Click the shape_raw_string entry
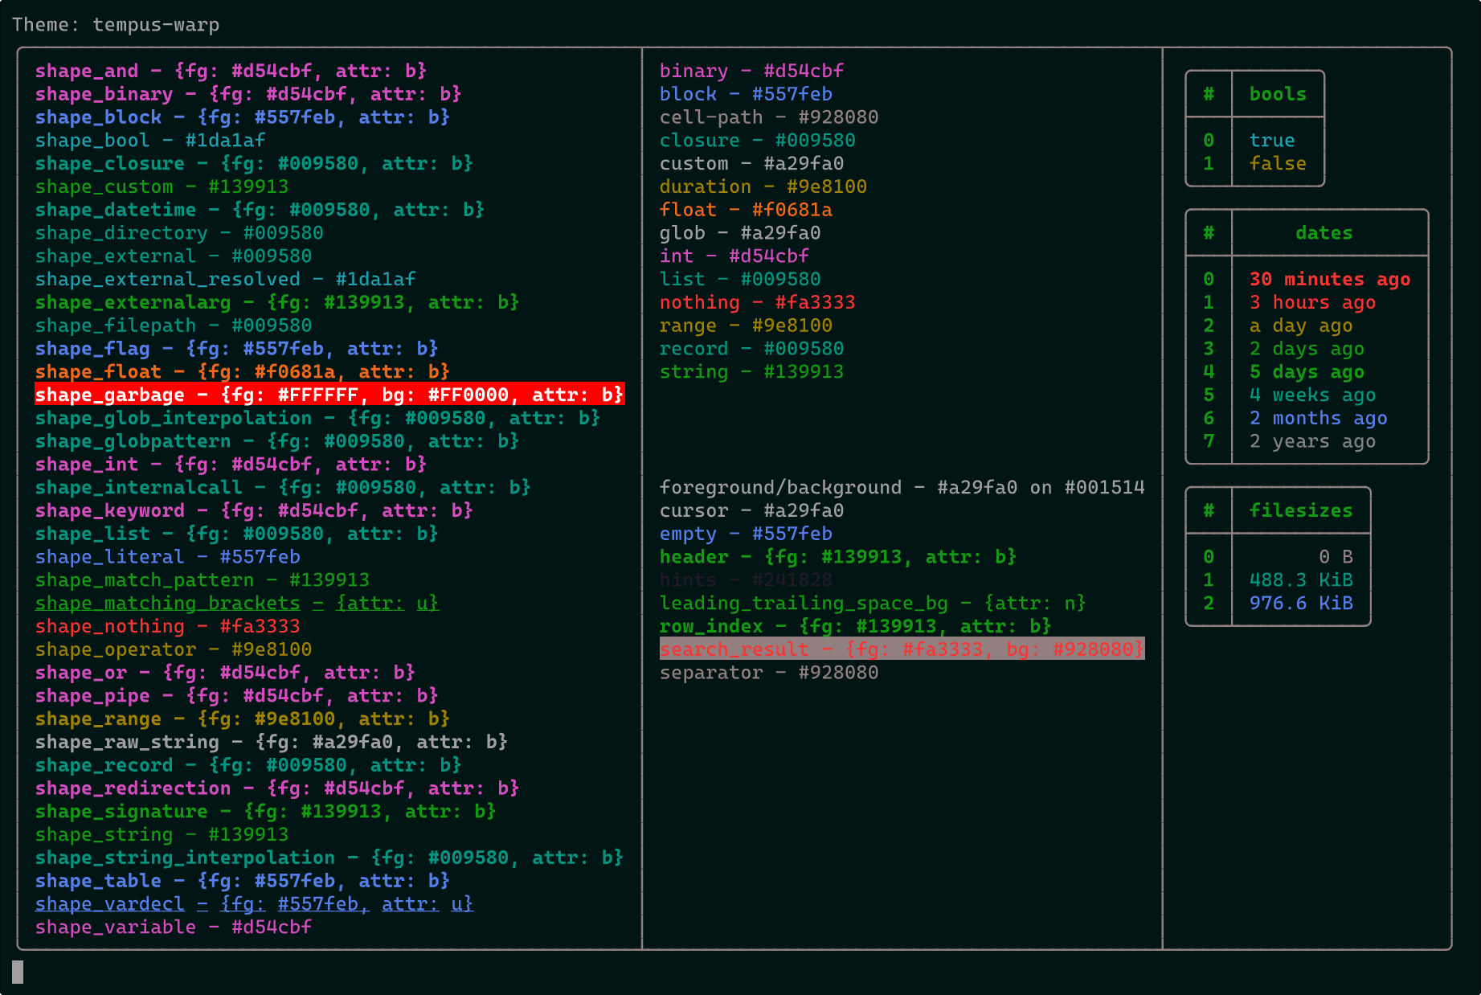Screen dimensions: 1481x995 [x=271, y=743]
